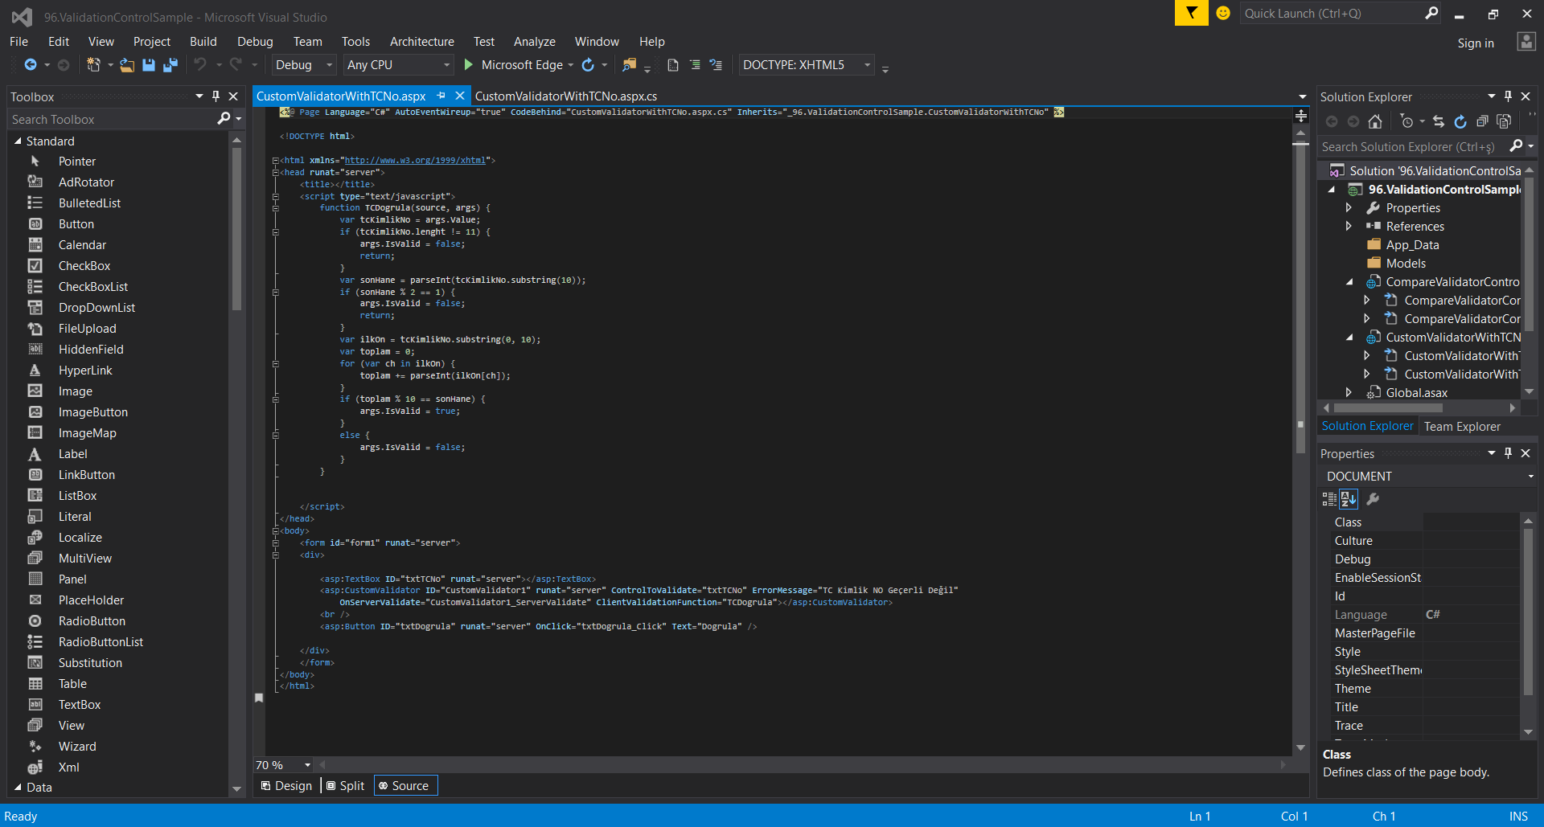The height and width of the screenshot is (827, 1544).
Task: Switch Properties panel to Categorized view
Action: tap(1329, 499)
